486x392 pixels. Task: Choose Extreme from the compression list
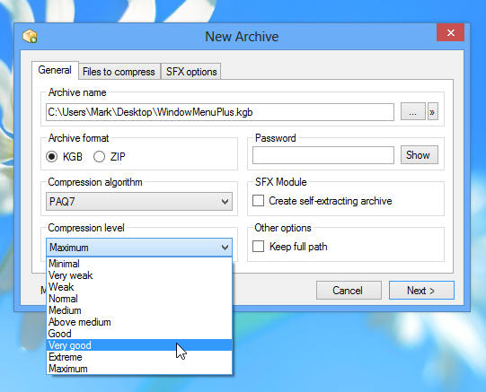click(x=139, y=357)
